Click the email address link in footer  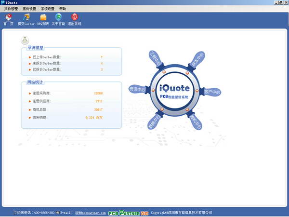pyautogui.click(x=90, y=212)
